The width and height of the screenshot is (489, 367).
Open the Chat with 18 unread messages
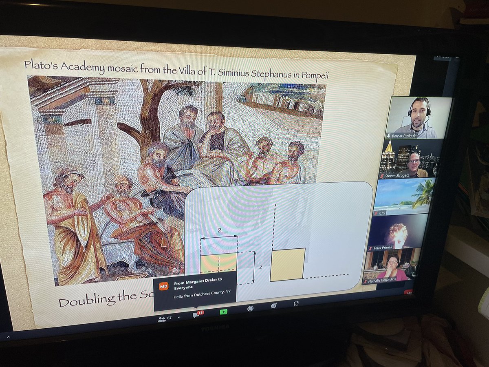198,314
